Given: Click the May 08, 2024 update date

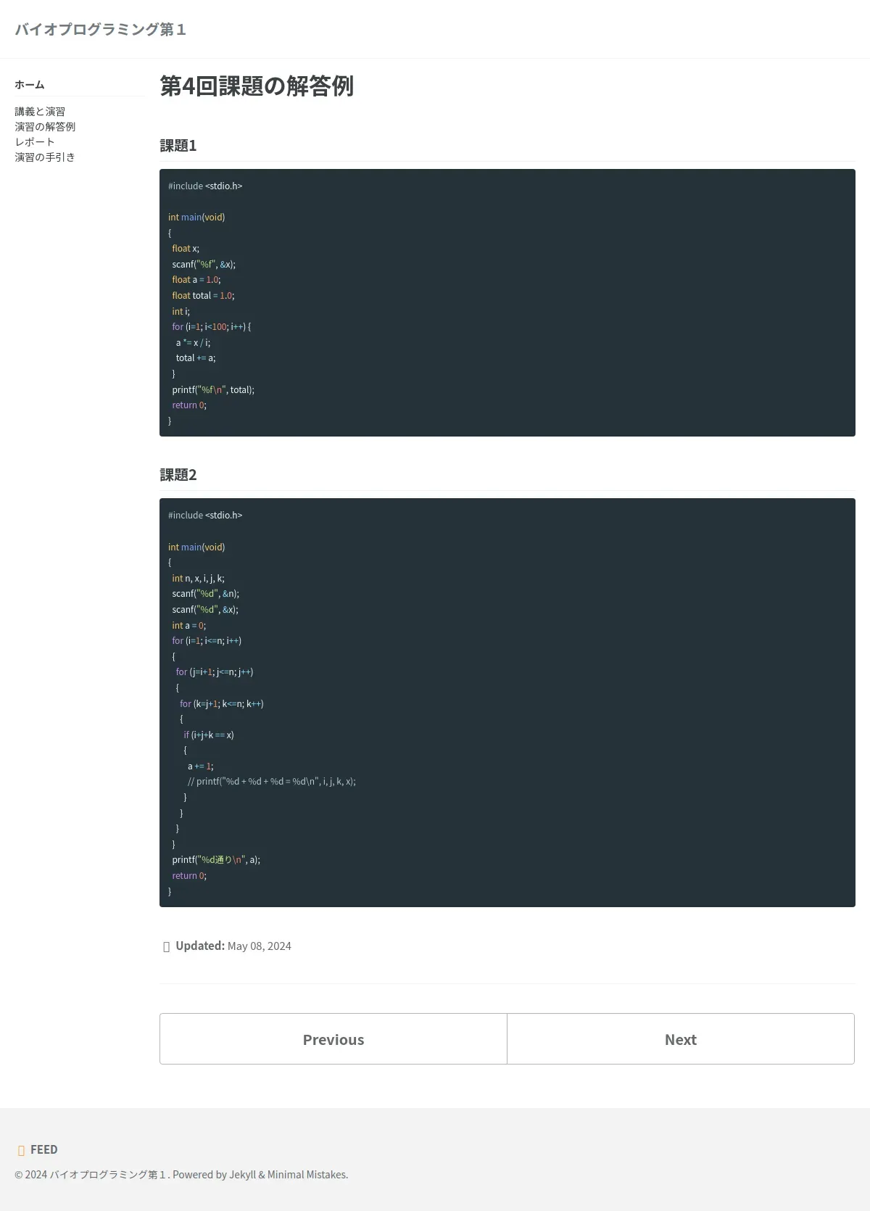Looking at the screenshot, I should pos(260,946).
